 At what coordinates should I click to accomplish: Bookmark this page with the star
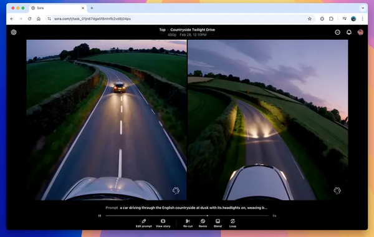[310, 19]
